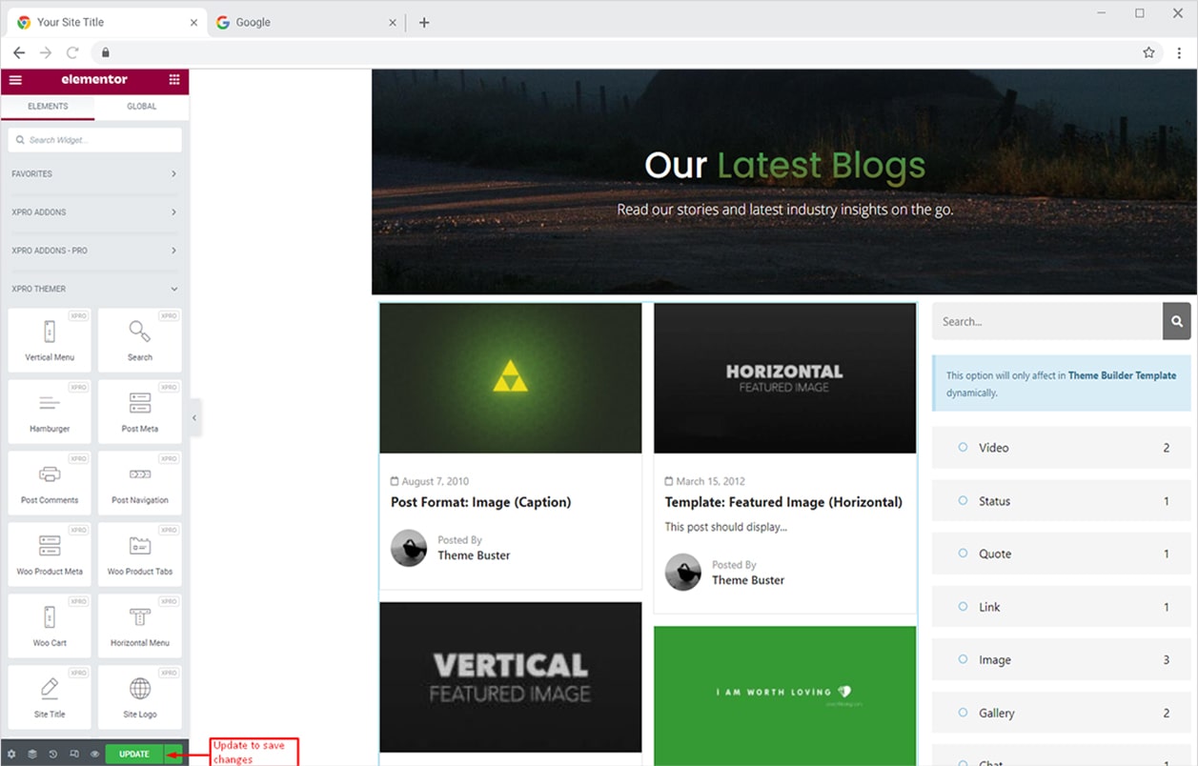Open page settings gear in bottom toolbar
This screenshot has width=1198, height=766.
[11, 755]
